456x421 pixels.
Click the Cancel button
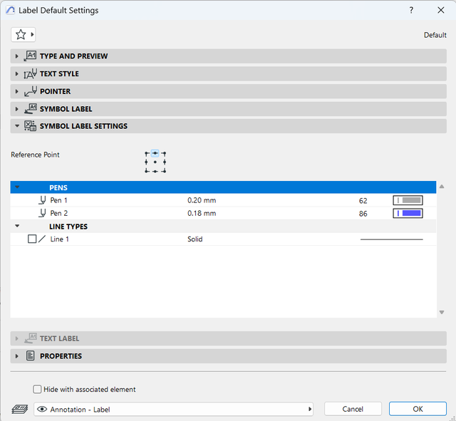click(353, 409)
